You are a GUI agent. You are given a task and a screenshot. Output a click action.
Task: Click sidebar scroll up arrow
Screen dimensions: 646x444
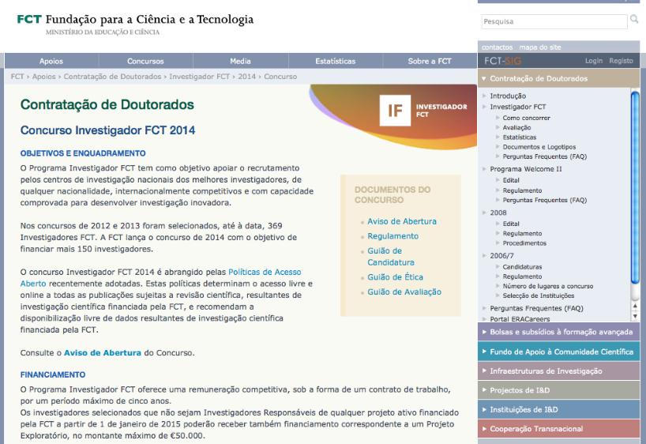pyautogui.click(x=635, y=306)
